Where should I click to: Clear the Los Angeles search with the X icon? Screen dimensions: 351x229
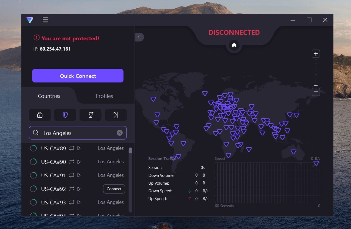point(120,132)
